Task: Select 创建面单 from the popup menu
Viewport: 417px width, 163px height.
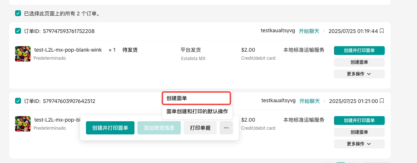Action: click(x=196, y=98)
